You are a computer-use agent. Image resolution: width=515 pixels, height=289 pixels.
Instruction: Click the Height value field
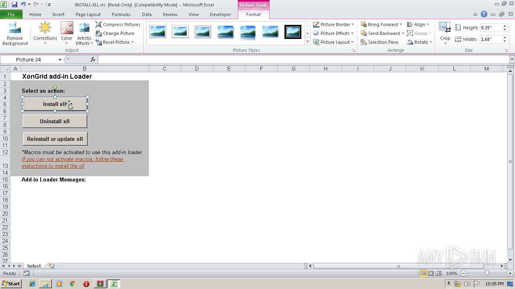tap(490, 28)
